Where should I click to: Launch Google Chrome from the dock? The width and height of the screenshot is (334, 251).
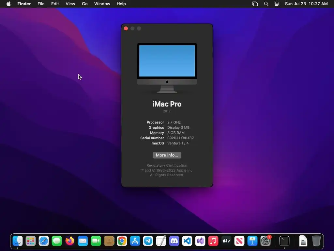(x=122, y=241)
